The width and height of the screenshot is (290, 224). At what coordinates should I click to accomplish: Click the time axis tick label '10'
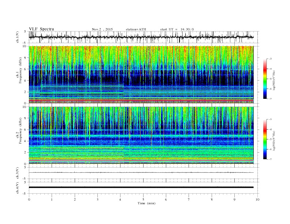[257, 199]
